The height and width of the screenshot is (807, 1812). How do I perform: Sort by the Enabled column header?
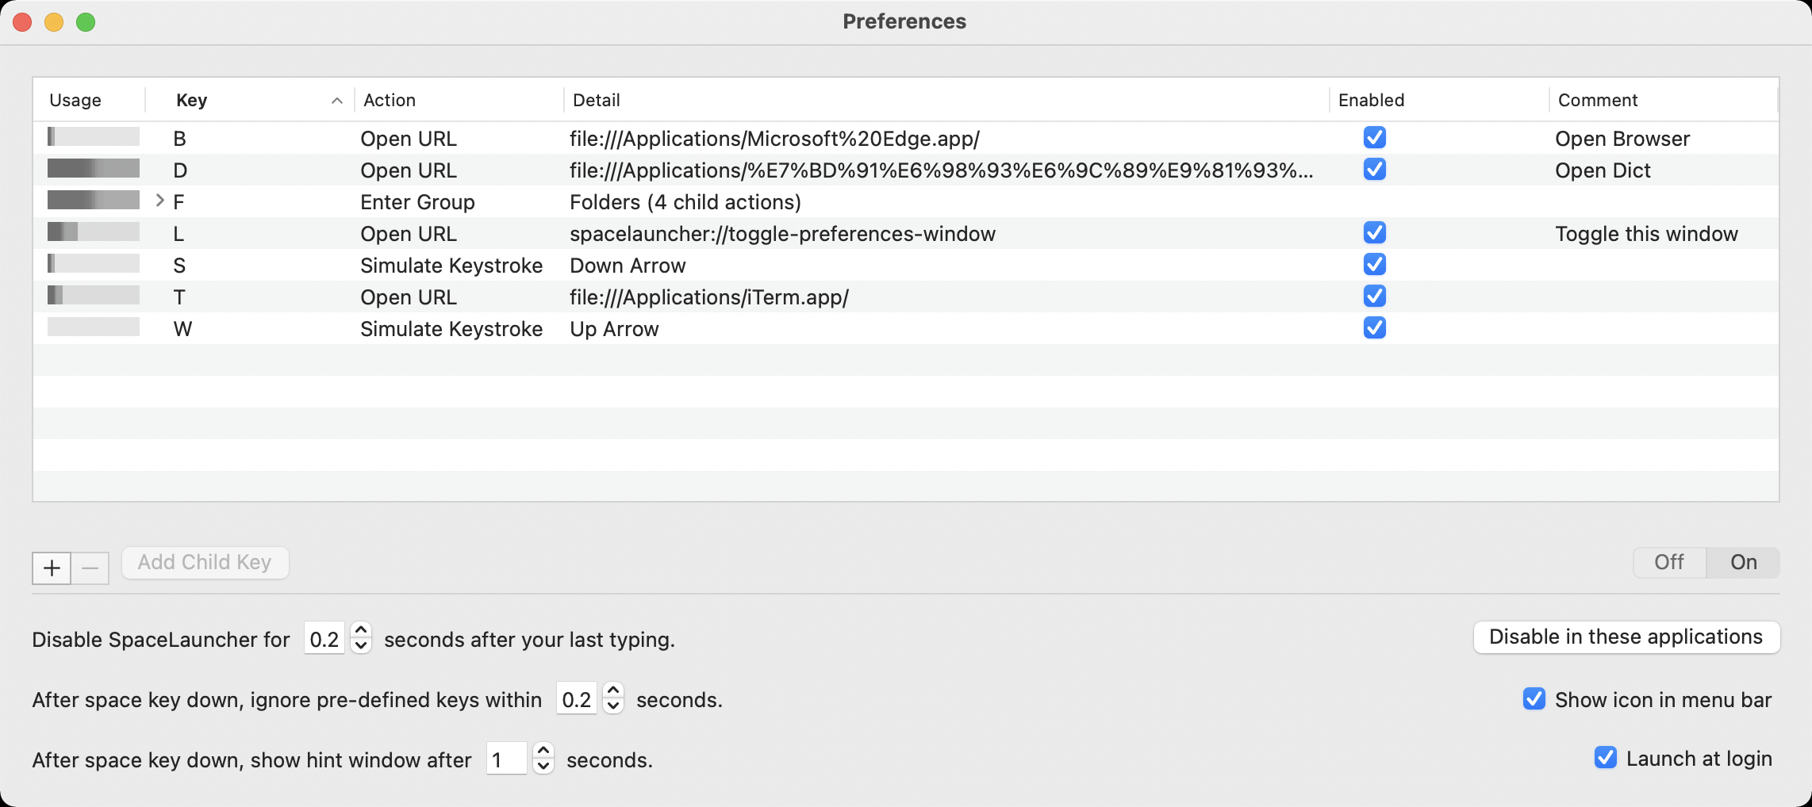pyautogui.click(x=1438, y=100)
